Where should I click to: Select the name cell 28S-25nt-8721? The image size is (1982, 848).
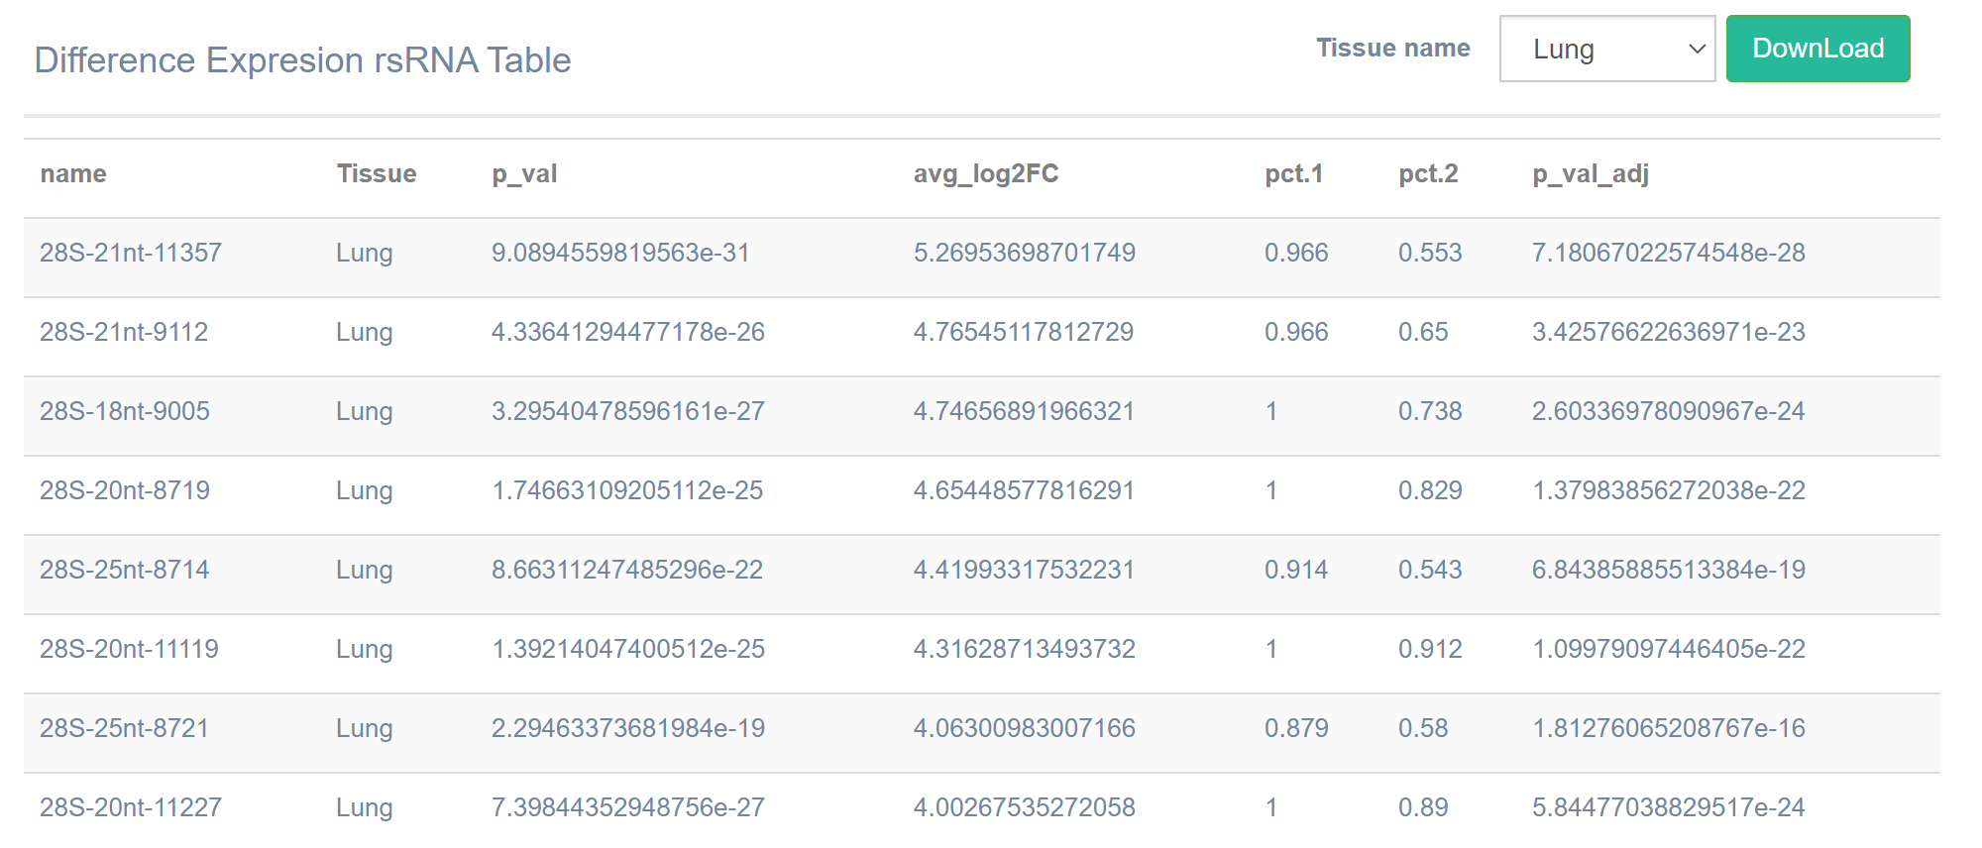[125, 728]
